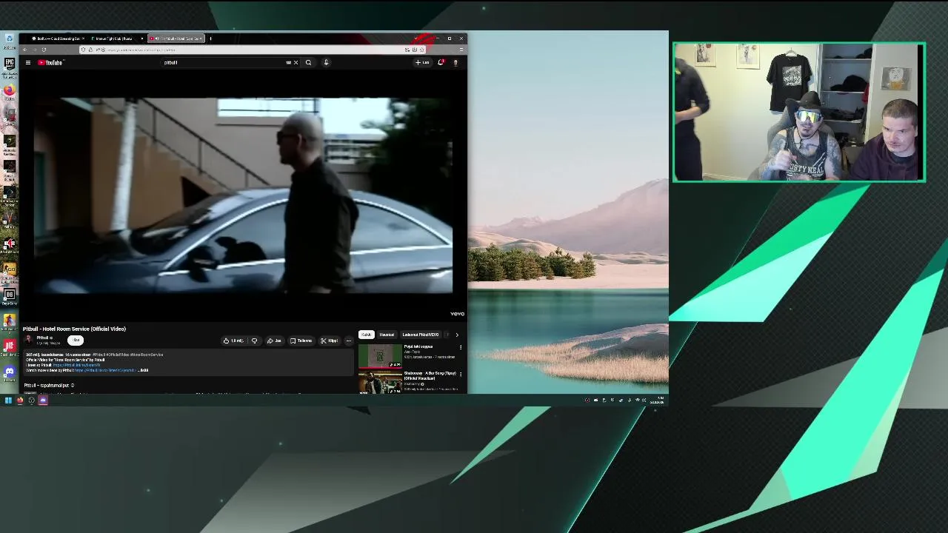Subscribe to the Pitbull channel

click(x=76, y=341)
